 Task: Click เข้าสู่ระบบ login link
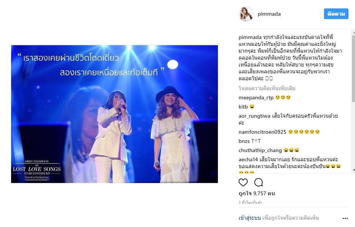click(250, 218)
